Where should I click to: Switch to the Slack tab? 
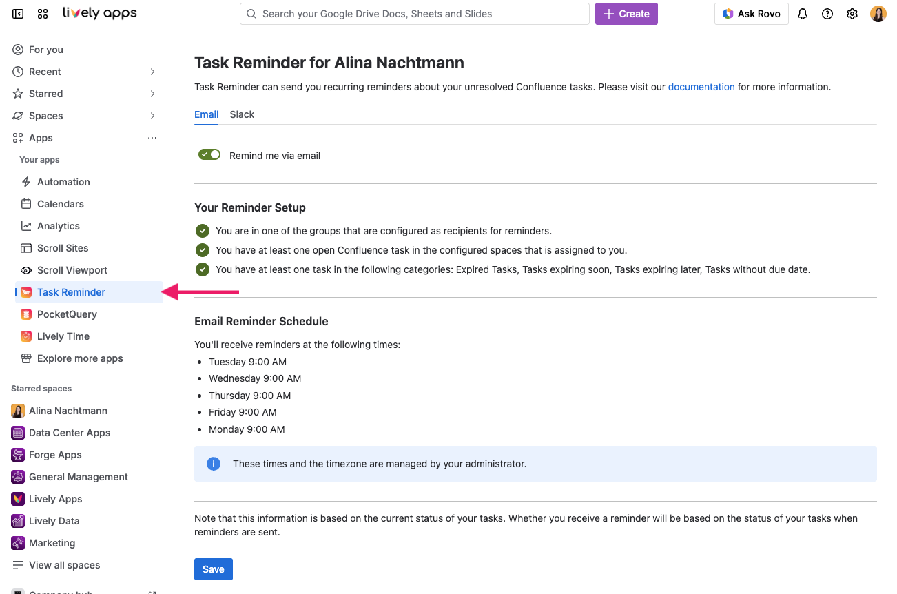click(242, 114)
